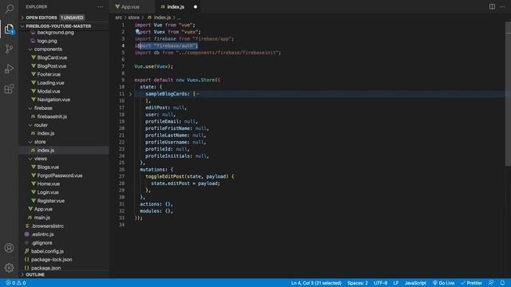This screenshot has width=511, height=287.
Task: Open the Source Control view
Action: tap(9, 49)
